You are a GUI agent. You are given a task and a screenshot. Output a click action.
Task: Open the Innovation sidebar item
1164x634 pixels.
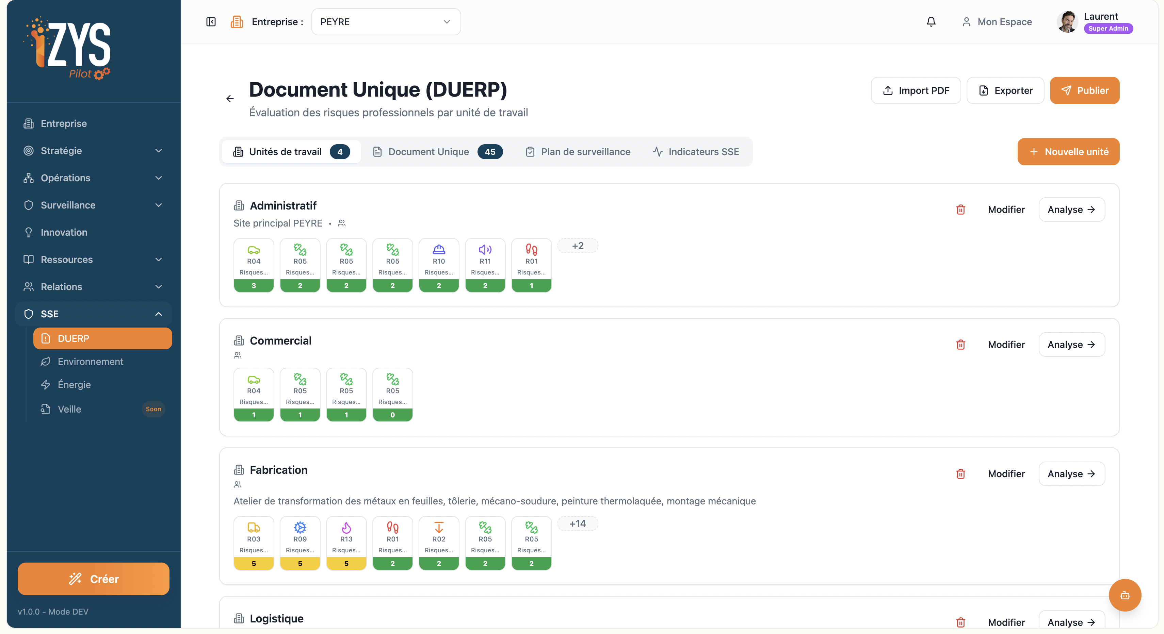click(x=94, y=233)
